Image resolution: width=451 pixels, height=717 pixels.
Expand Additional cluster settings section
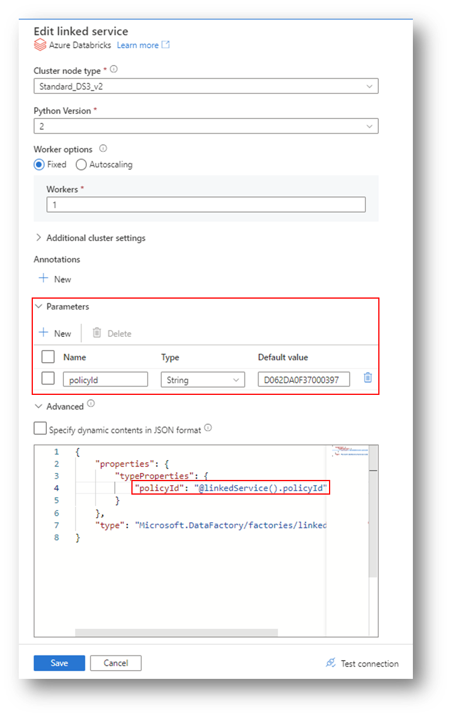[x=90, y=238]
